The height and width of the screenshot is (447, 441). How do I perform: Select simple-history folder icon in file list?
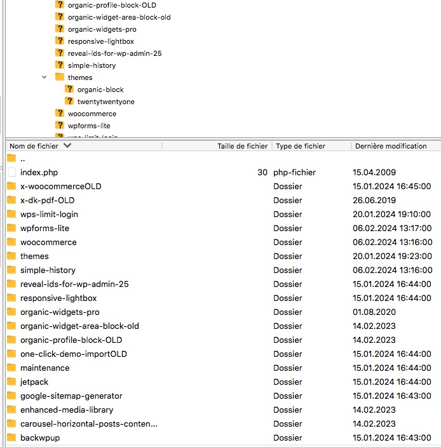[x=11, y=270]
